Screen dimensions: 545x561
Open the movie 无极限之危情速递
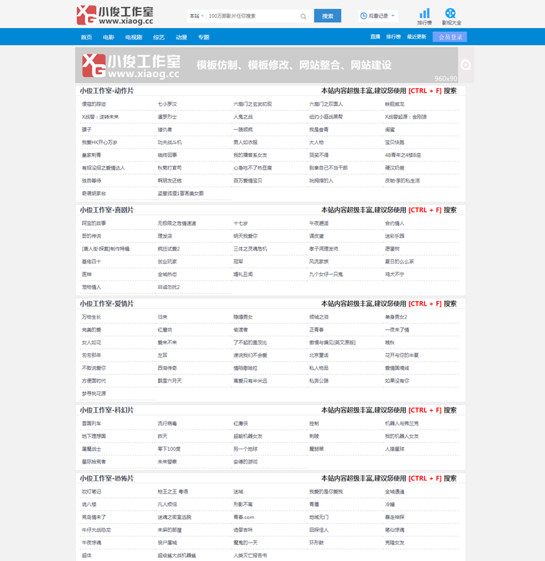point(177,223)
